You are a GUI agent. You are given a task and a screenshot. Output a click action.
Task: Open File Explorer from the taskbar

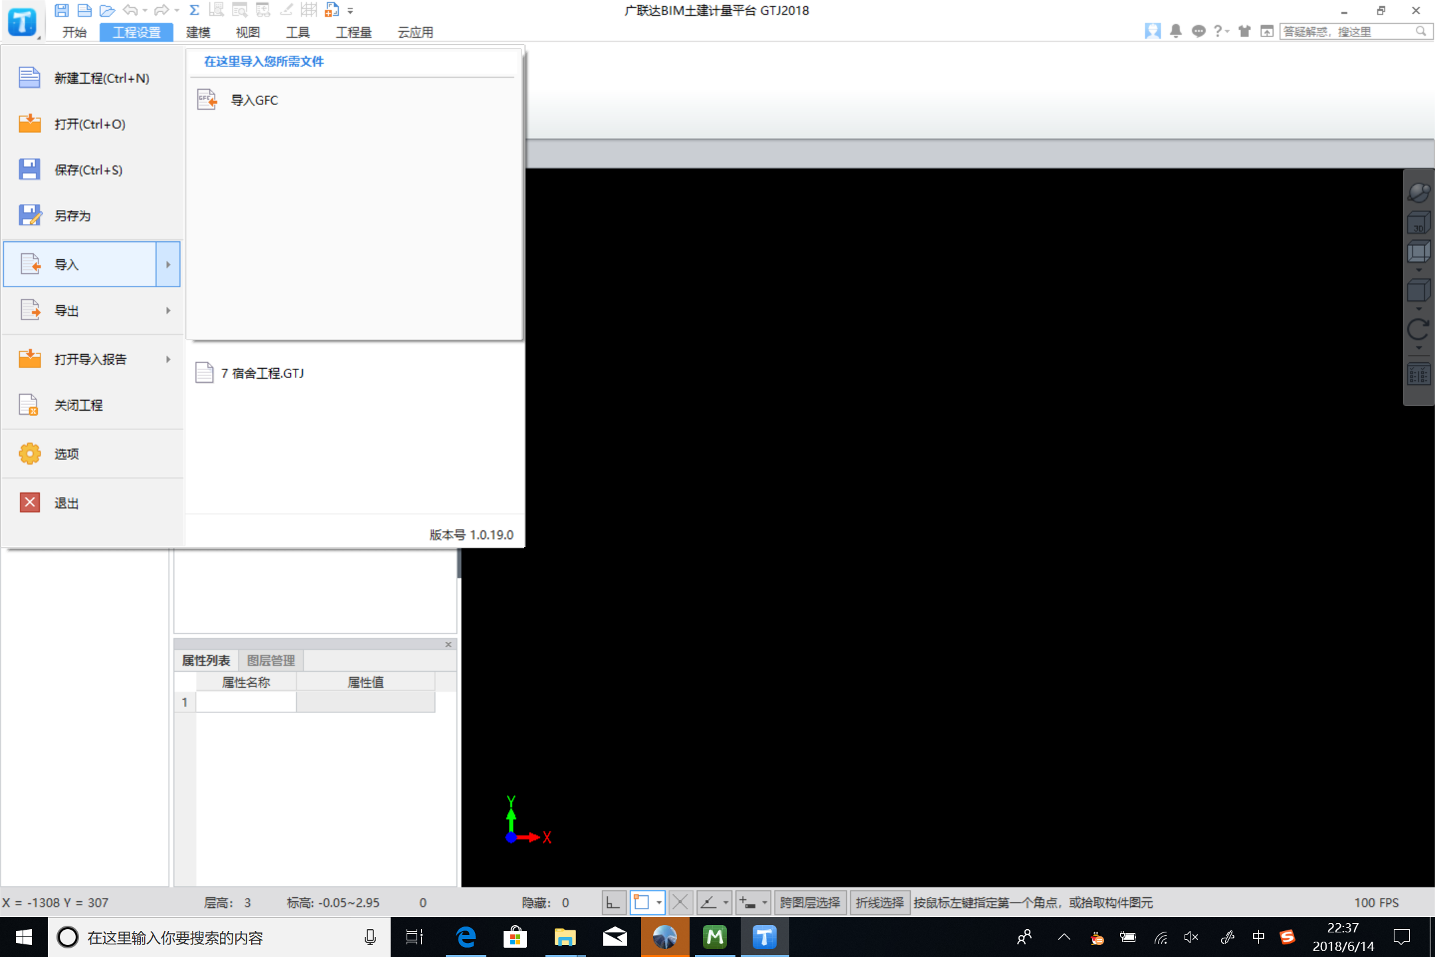pyautogui.click(x=565, y=937)
